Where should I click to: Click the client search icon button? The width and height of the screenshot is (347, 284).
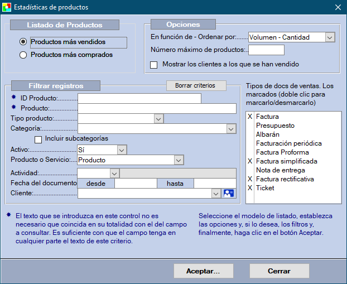[x=229, y=193]
